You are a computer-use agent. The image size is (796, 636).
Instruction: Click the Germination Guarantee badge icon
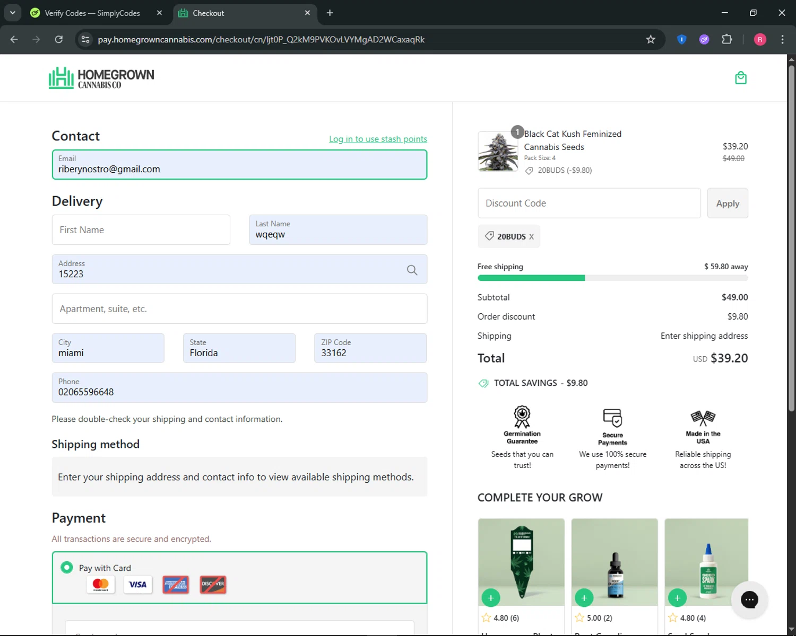[x=522, y=417]
